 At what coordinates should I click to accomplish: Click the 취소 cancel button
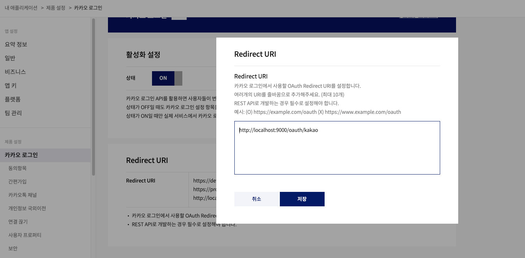point(257,199)
